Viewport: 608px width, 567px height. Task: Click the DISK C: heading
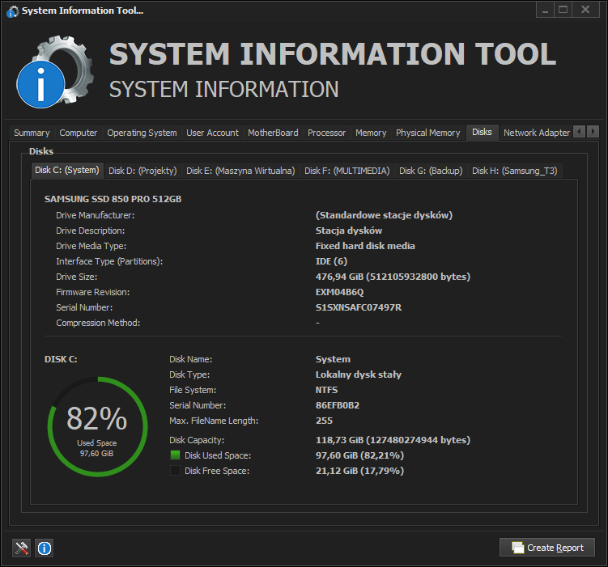61,359
